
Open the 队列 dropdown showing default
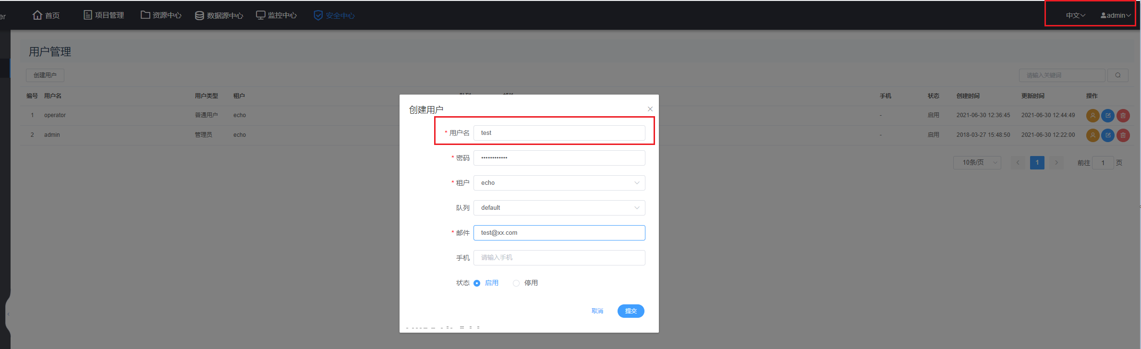pyautogui.click(x=559, y=208)
